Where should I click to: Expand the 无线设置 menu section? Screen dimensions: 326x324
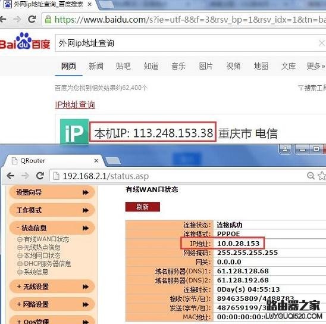click(x=52, y=286)
